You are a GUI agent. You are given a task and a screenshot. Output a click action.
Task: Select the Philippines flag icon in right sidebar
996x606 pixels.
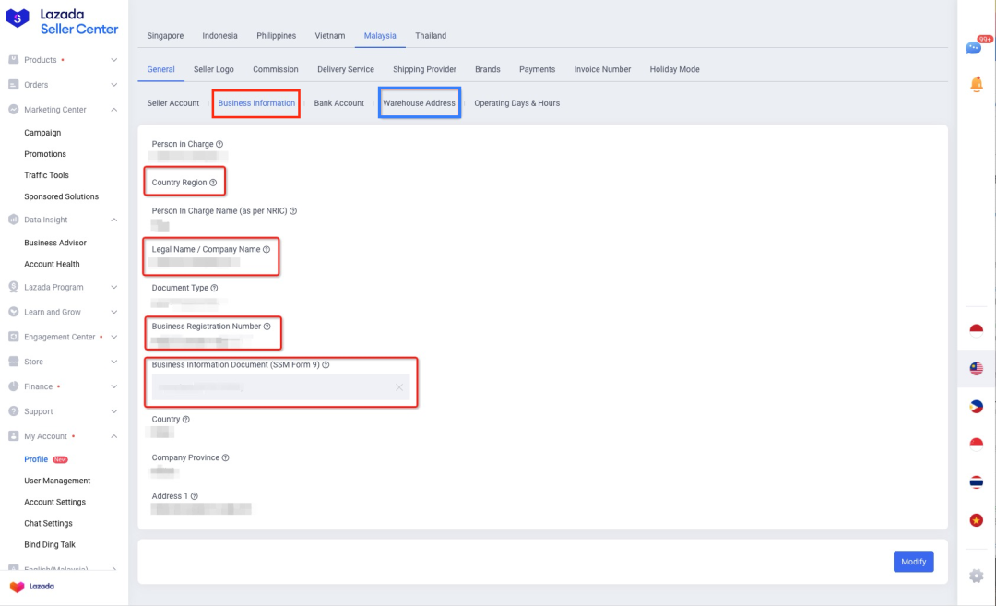click(977, 407)
